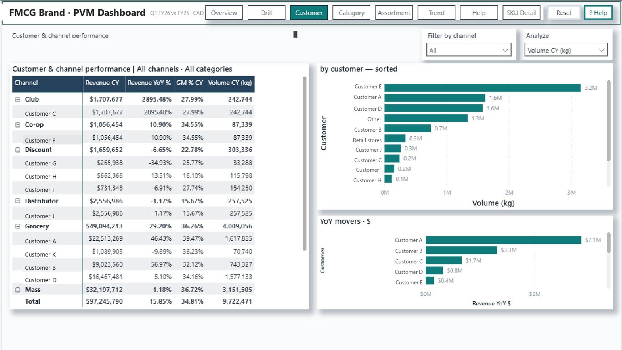Click the customer volume chart scrollbar

(x=609, y=120)
